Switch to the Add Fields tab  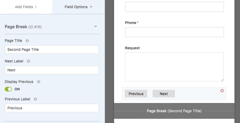point(26,7)
